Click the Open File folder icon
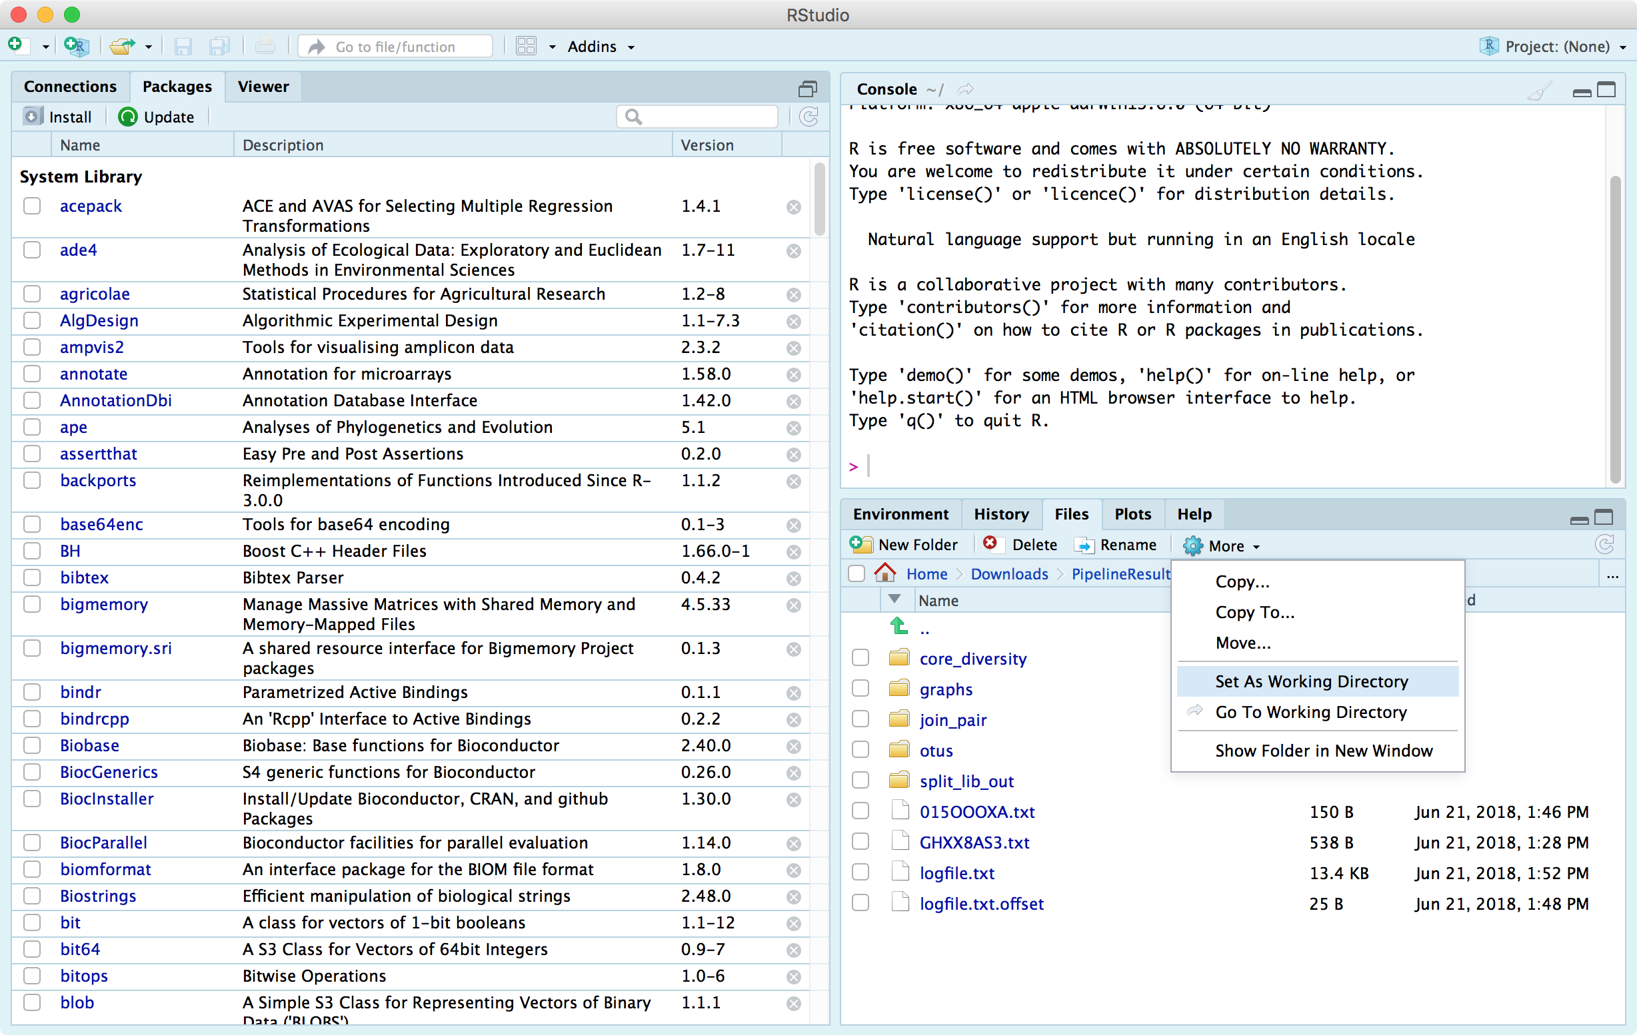This screenshot has width=1637, height=1035. (x=123, y=46)
